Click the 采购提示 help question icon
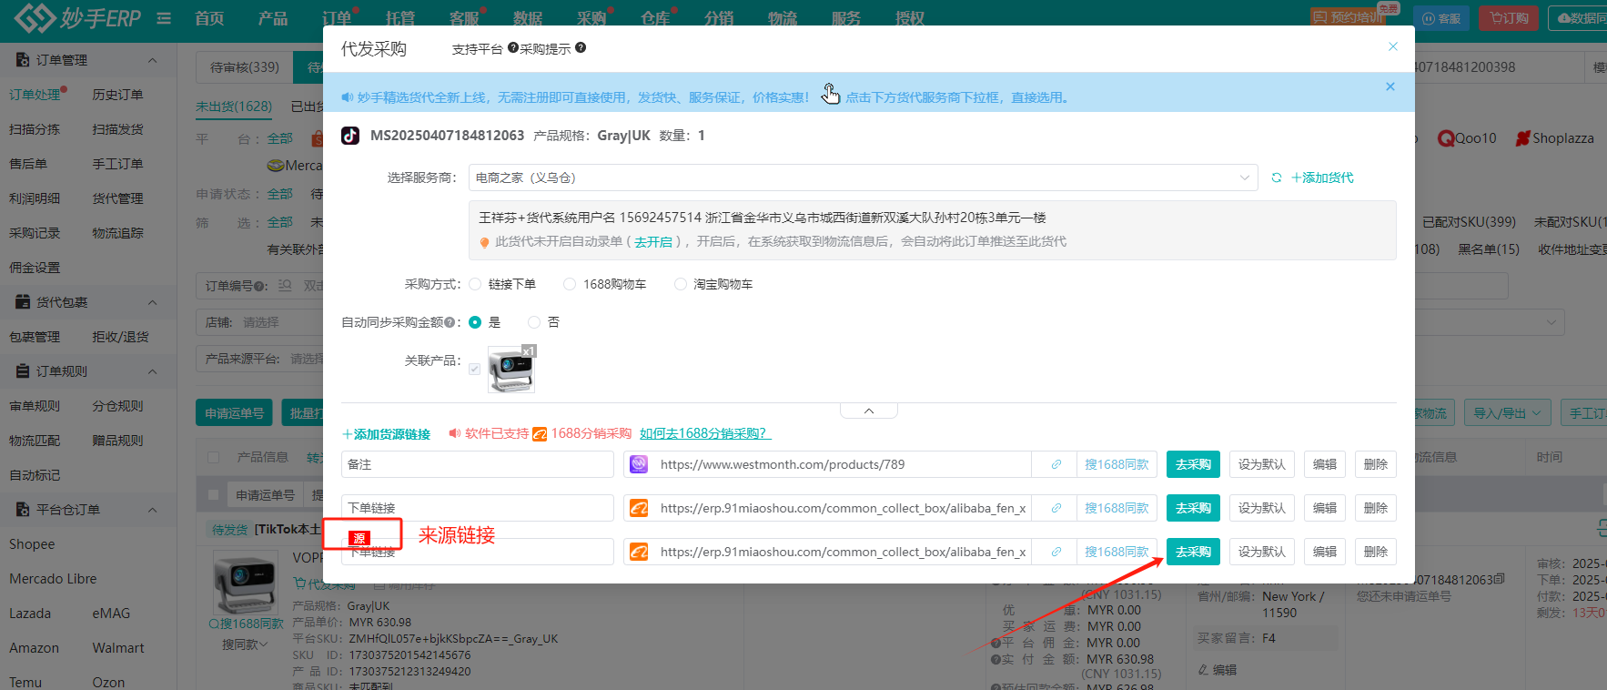Screen dimensions: 1607x690 coord(581,47)
